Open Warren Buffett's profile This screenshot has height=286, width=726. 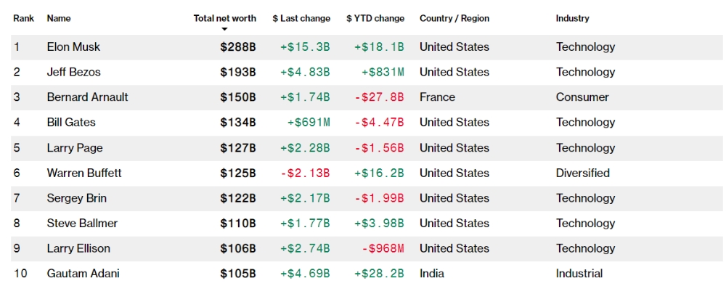coord(84,173)
